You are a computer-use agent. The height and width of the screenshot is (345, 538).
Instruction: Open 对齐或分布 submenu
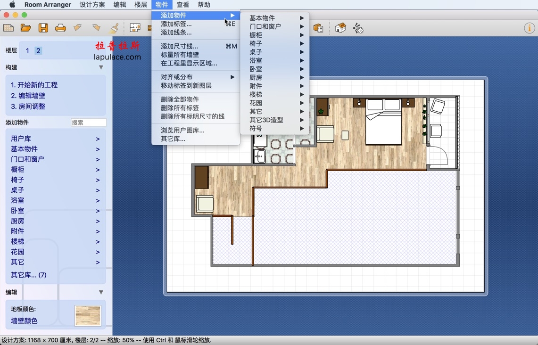pos(196,77)
